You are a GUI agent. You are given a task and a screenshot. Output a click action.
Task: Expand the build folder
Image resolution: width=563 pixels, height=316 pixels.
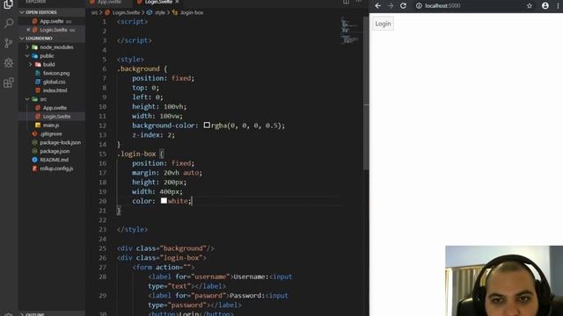pyautogui.click(x=31, y=64)
